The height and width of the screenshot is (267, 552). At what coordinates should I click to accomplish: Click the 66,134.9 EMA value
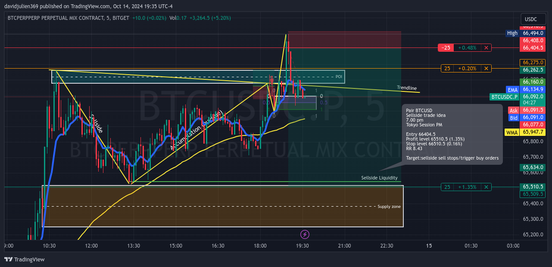(x=533, y=89)
